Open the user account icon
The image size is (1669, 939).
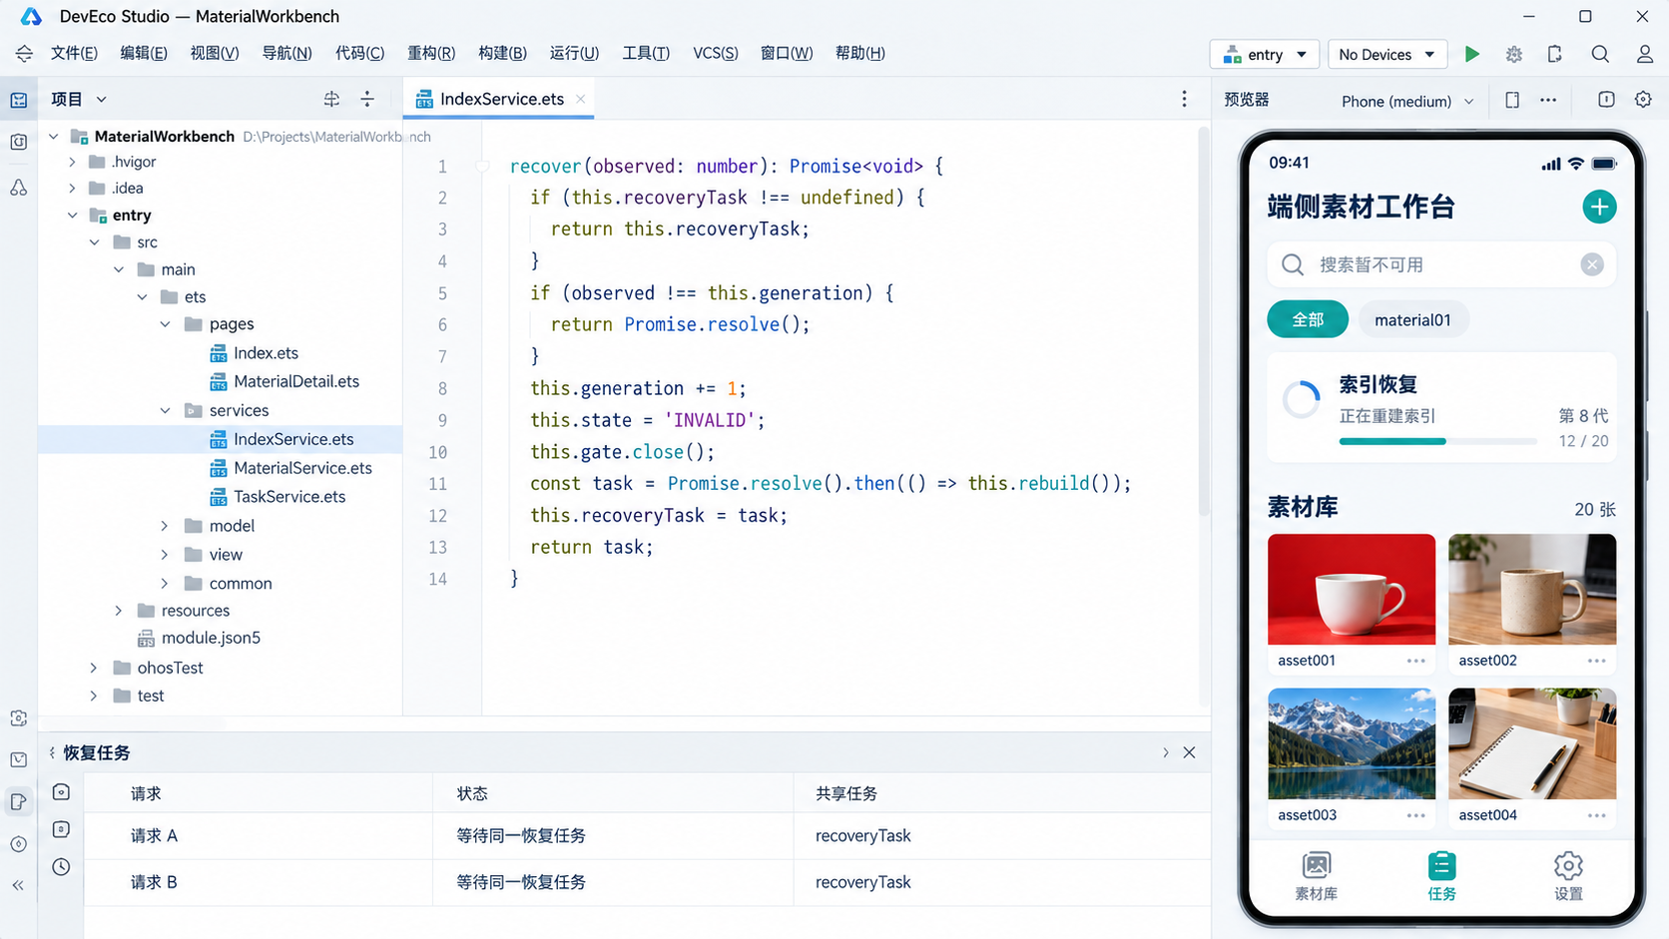point(1644,54)
